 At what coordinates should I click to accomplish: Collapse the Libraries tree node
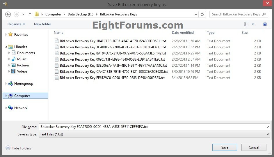point(6,47)
